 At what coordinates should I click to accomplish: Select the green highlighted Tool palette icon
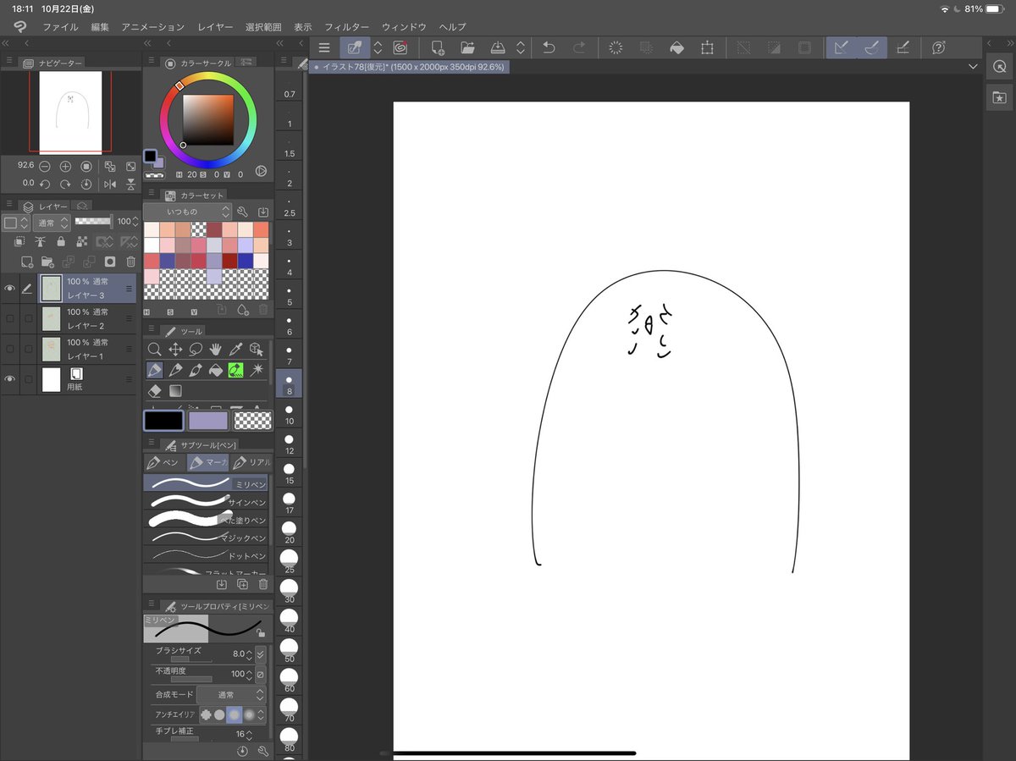click(236, 370)
